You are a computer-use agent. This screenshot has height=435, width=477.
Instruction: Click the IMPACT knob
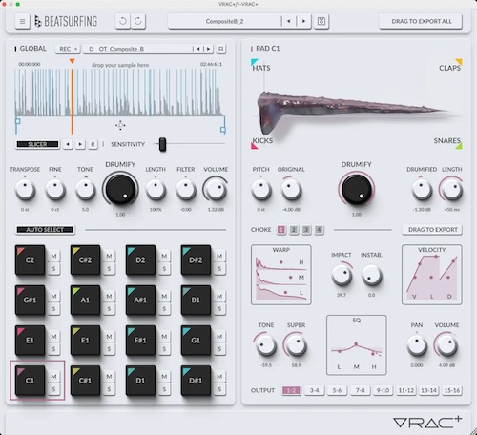[x=342, y=275]
